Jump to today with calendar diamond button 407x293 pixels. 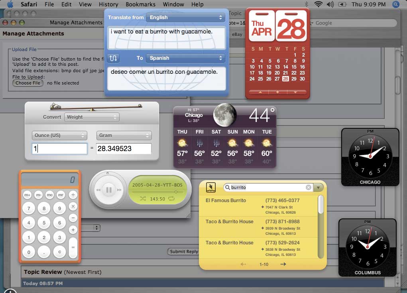pos(277,92)
